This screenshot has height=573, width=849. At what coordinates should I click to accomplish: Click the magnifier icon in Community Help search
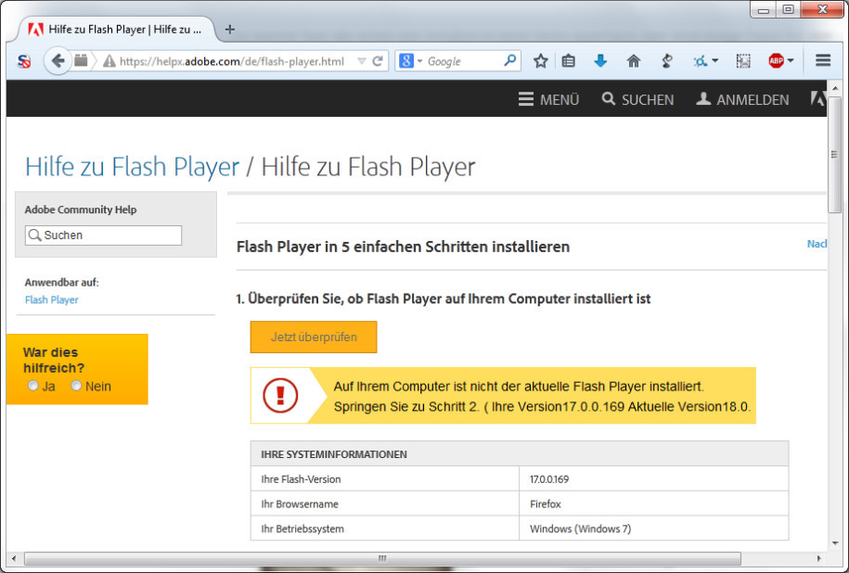(34, 235)
